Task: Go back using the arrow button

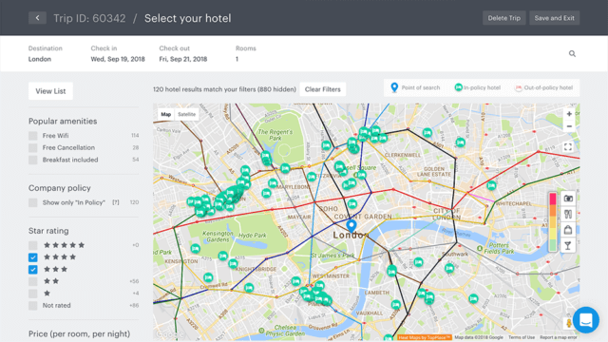Action: click(x=37, y=18)
